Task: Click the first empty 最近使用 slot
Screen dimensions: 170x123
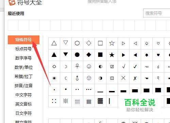Action: click(13, 25)
